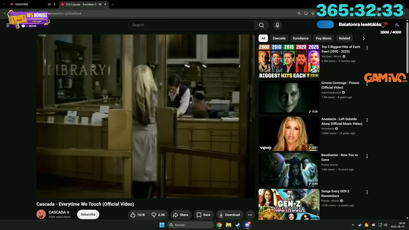Click the Keresés taskbar search box
This screenshot has height=230, width=409.
pyautogui.click(x=191, y=225)
